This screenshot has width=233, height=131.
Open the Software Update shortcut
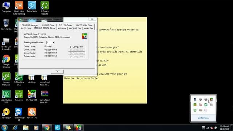pos(44,8)
